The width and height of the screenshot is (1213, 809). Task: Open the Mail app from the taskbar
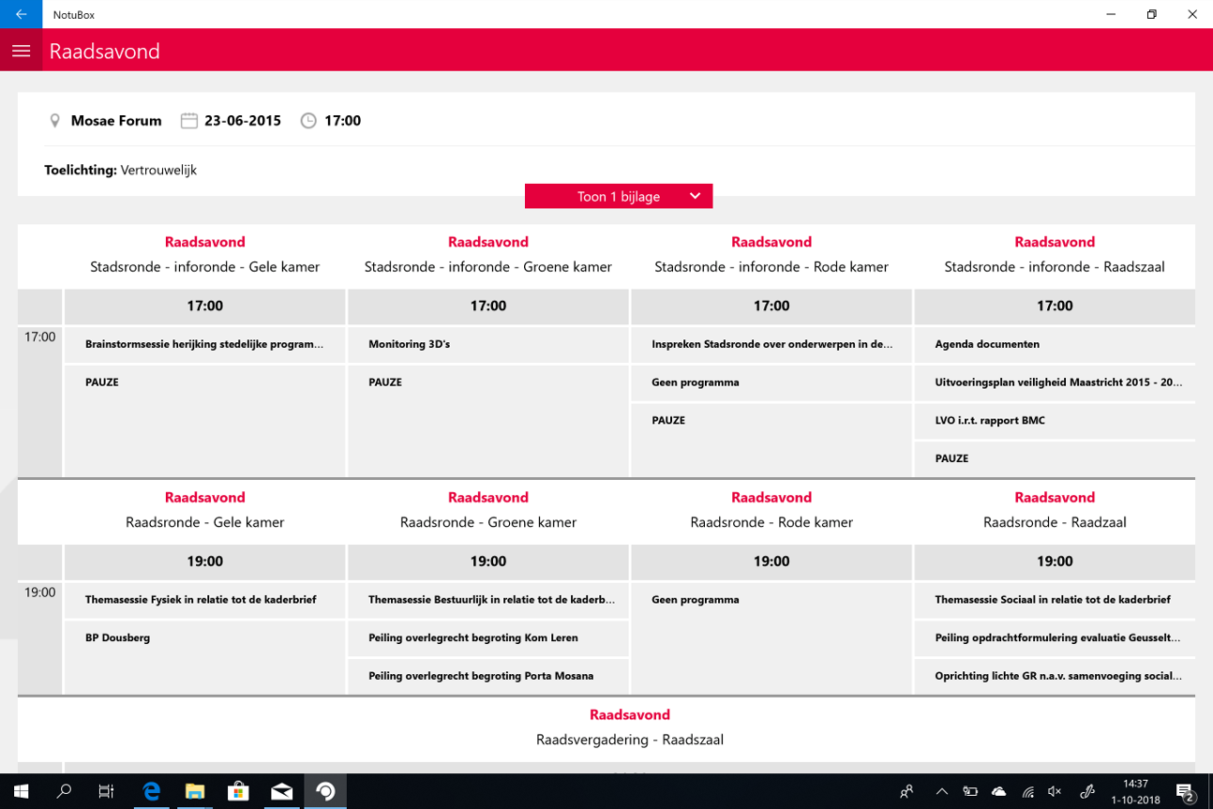281,792
